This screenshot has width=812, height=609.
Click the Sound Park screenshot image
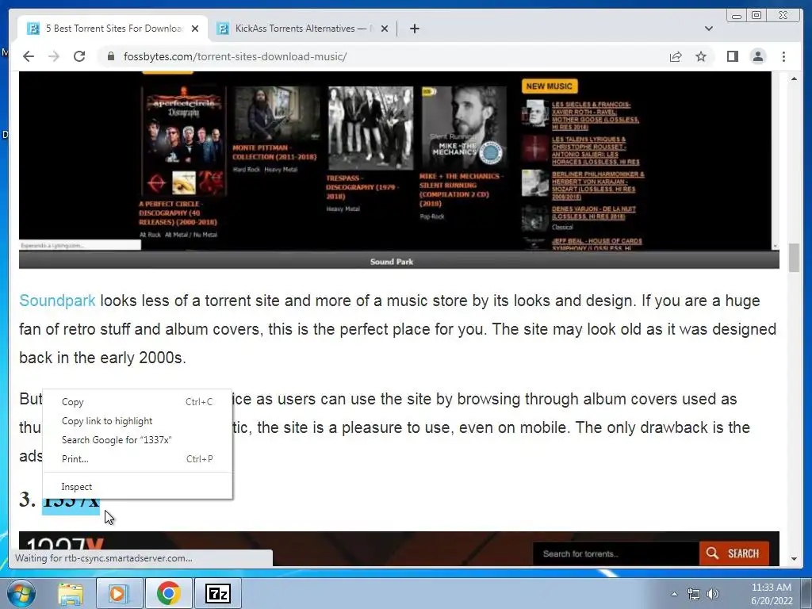point(399,162)
